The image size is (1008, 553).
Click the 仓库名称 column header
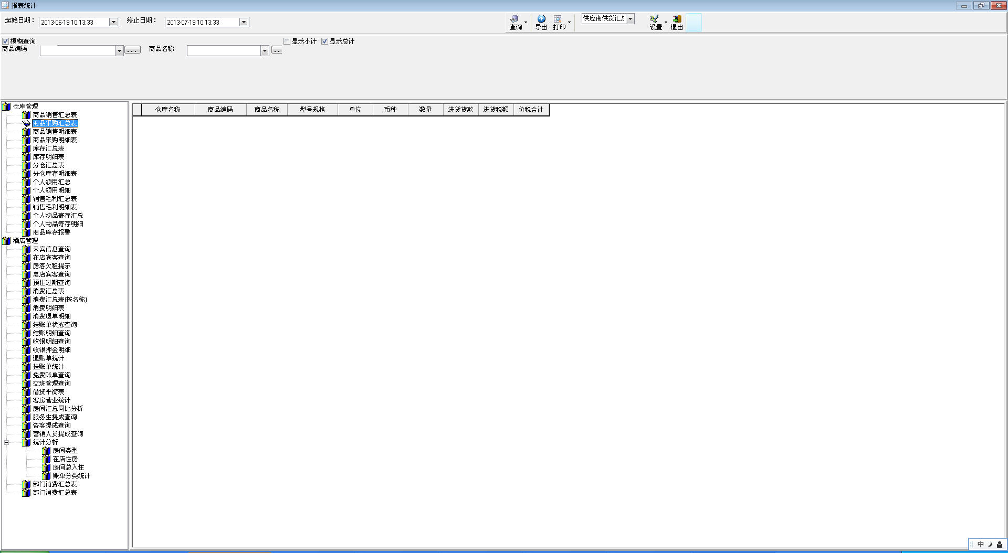167,110
